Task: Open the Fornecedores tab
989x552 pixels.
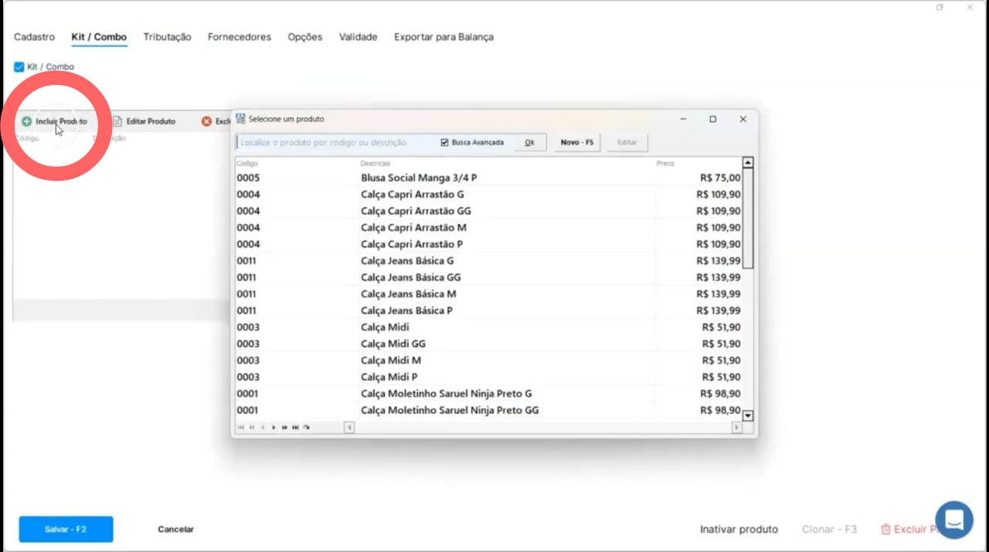Action: coord(239,36)
